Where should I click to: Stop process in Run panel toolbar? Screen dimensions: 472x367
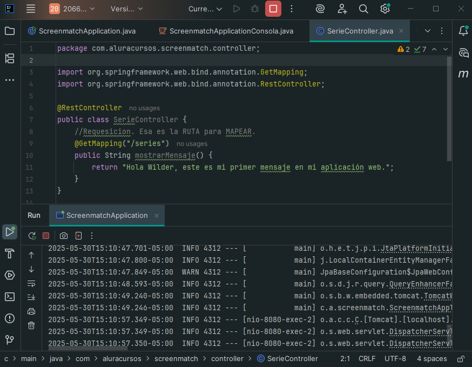[46, 236]
